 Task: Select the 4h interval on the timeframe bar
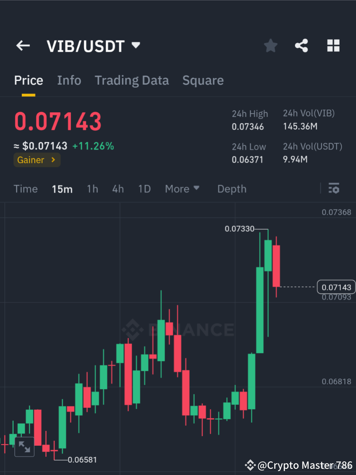pyautogui.click(x=118, y=189)
